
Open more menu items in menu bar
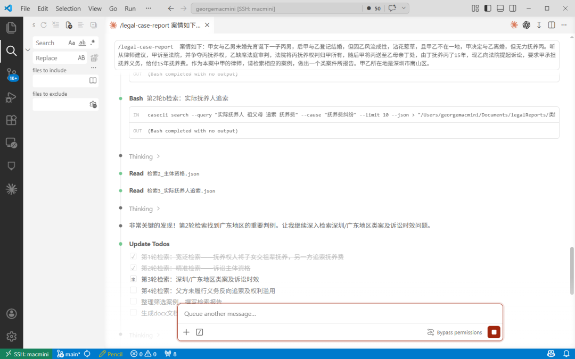point(148,9)
